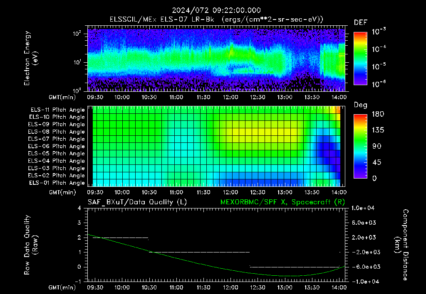Click the ELS-02 Pitch Angle row label

(x=57, y=176)
